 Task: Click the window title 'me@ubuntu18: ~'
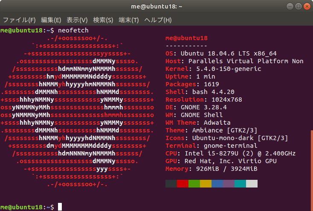coord(156,6)
